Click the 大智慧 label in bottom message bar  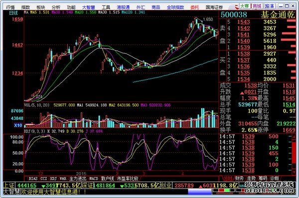[12, 192]
